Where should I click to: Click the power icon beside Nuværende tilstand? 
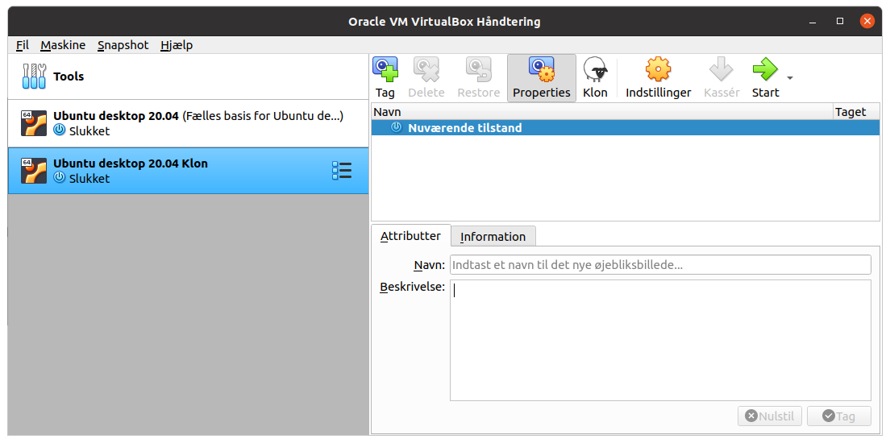pos(396,127)
